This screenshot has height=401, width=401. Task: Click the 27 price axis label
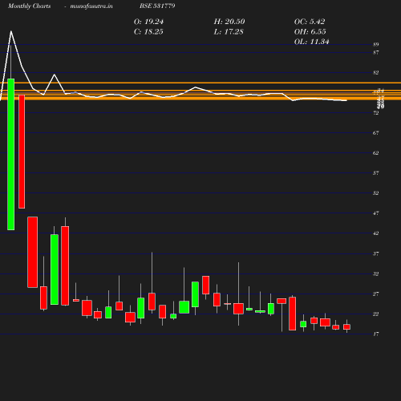[x=376, y=294]
